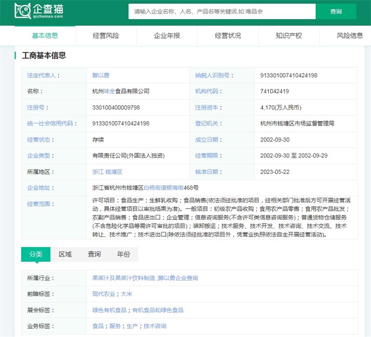Open the 企业年报 tab
Screen dimensions: 371x337
[167, 36]
